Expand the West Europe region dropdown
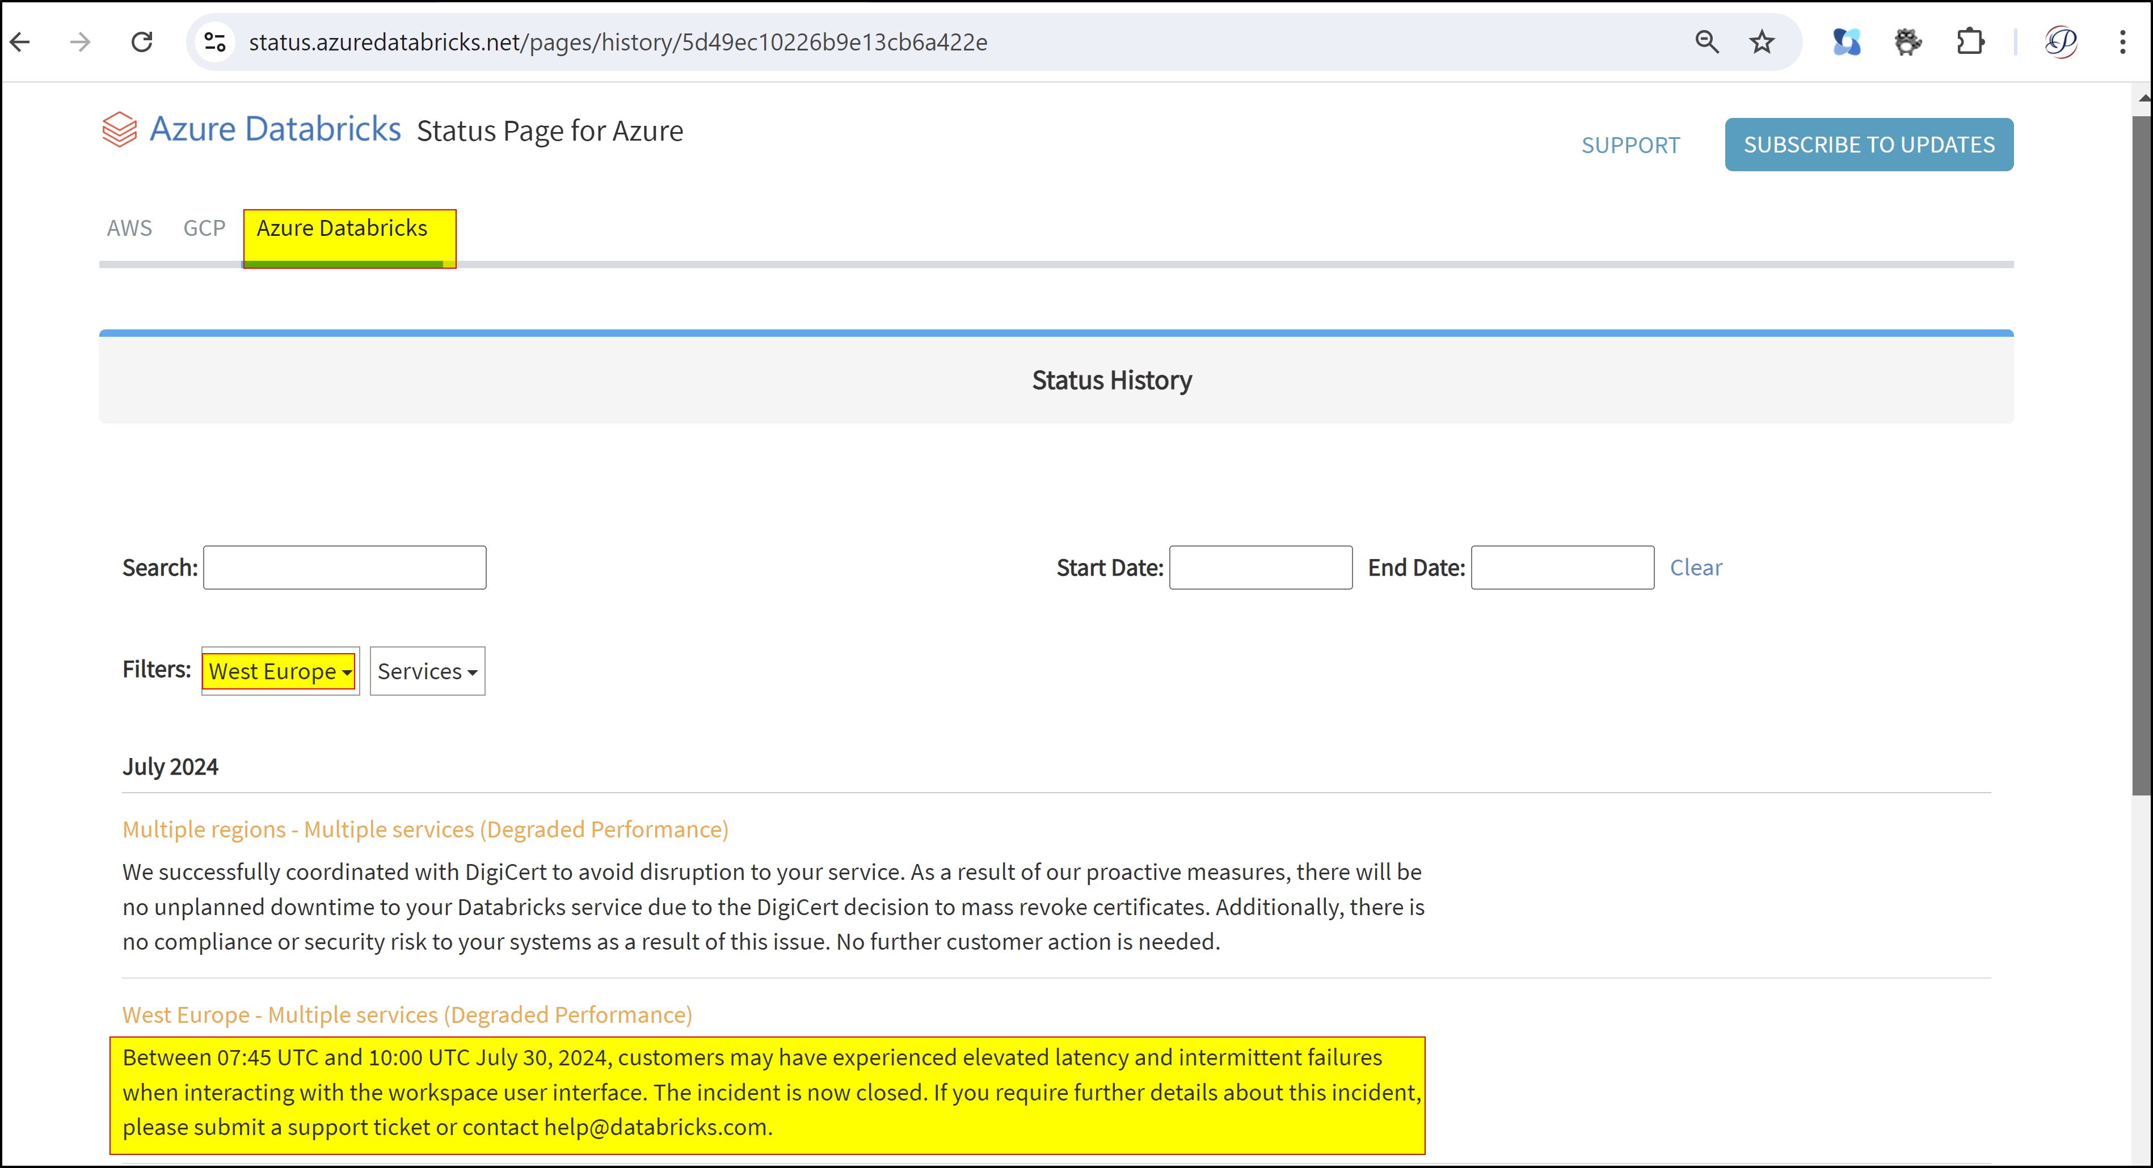Image resolution: width=2153 pixels, height=1168 pixels. (280, 671)
